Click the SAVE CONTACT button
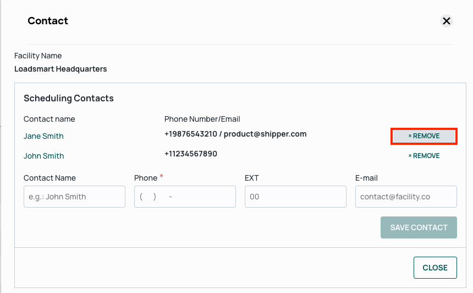This screenshot has height=293, width=473. point(419,227)
